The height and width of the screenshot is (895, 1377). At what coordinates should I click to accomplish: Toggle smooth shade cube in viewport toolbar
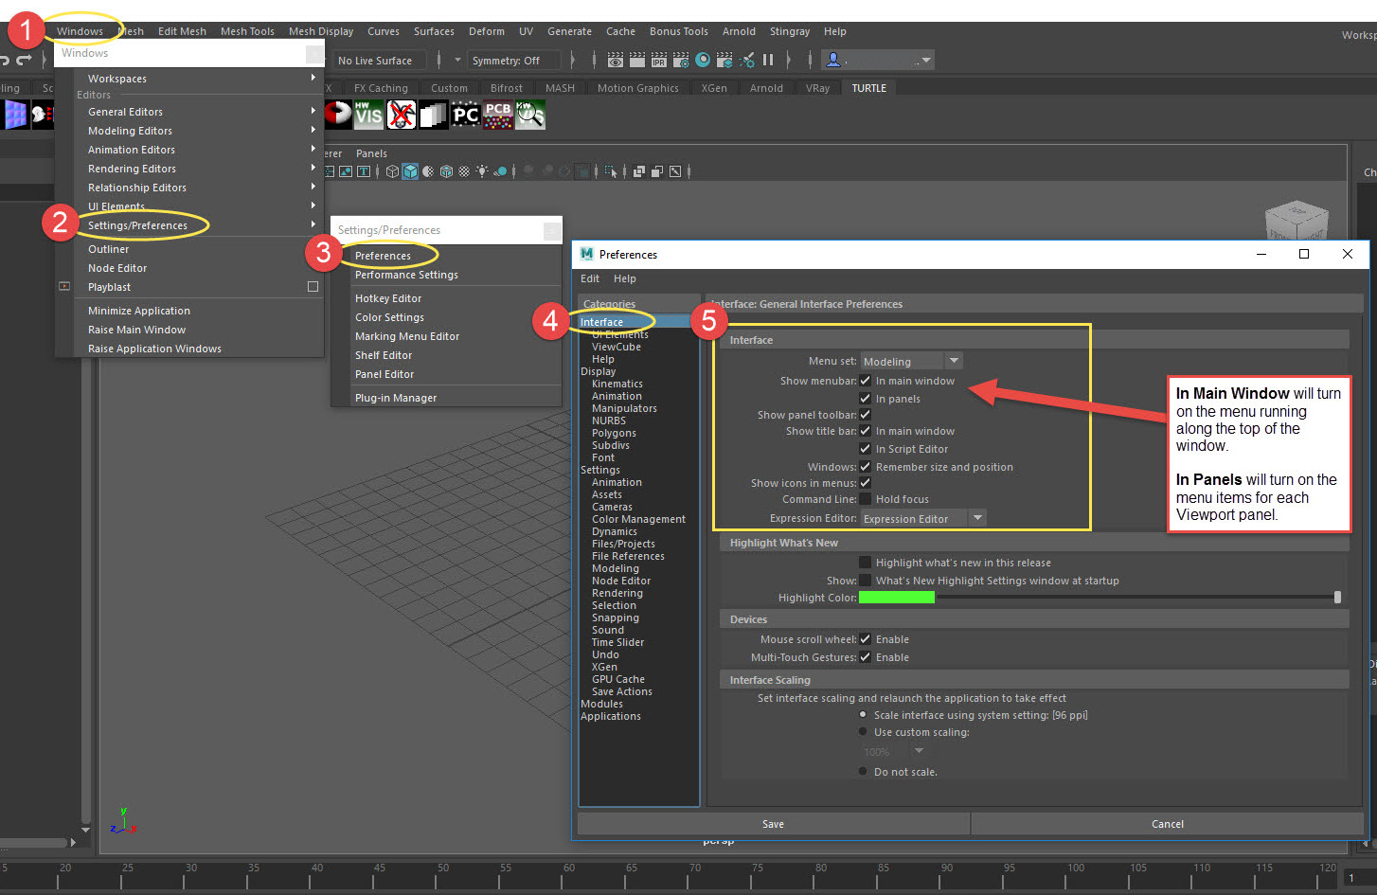410,171
